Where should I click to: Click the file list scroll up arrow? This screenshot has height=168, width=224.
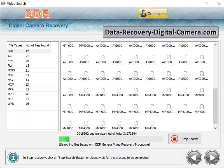pos(215,45)
